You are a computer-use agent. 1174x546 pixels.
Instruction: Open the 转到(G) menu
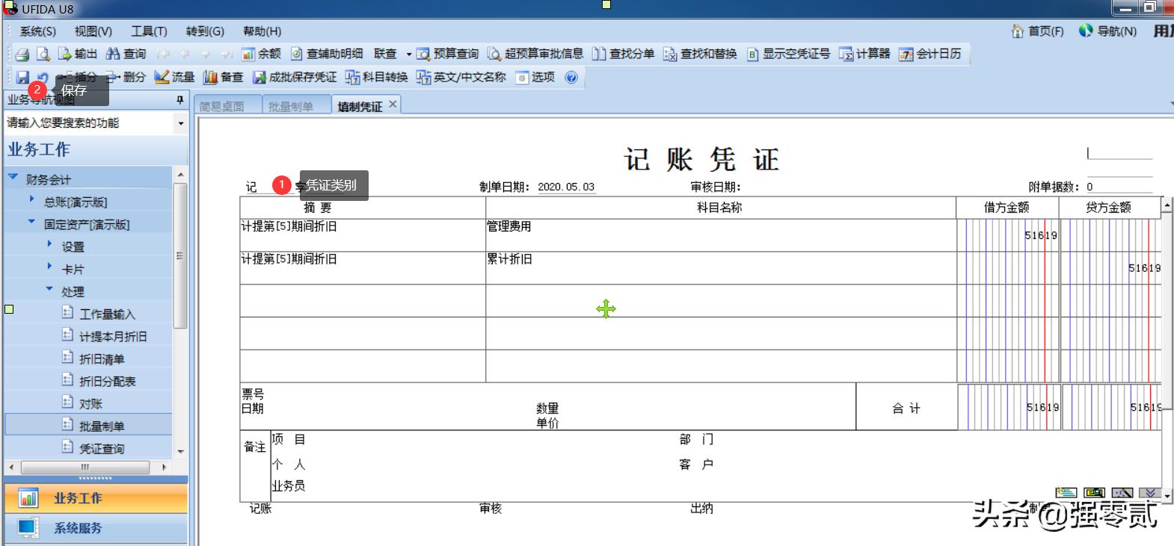[205, 31]
